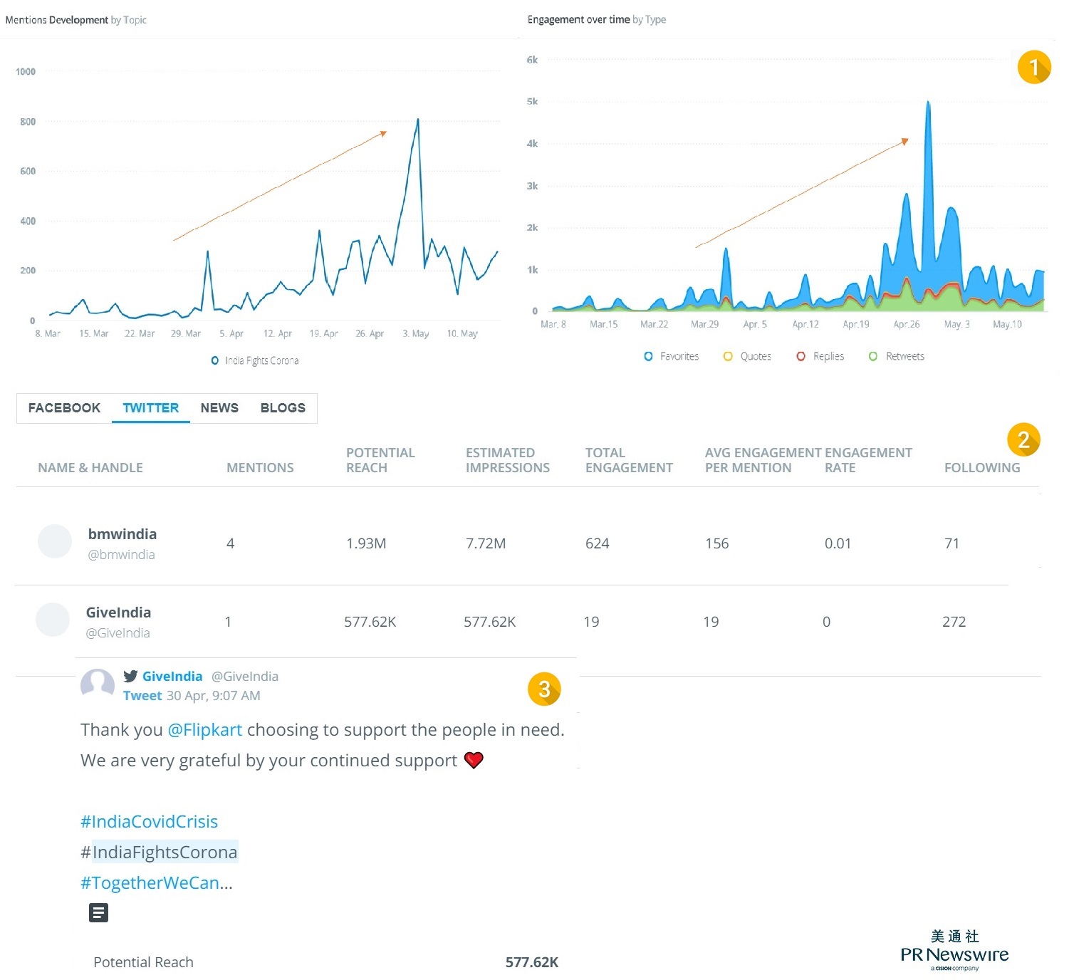Select the bmwindia account name

tap(122, 534)
